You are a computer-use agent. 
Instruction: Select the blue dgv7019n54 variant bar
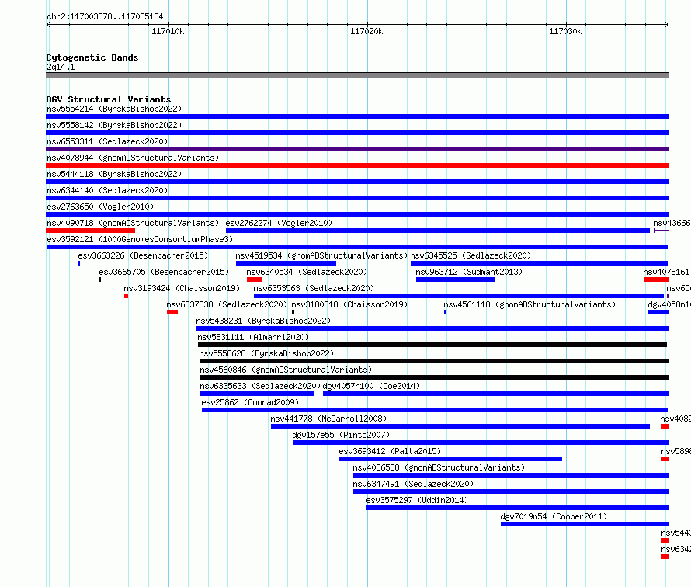point(585,524)
